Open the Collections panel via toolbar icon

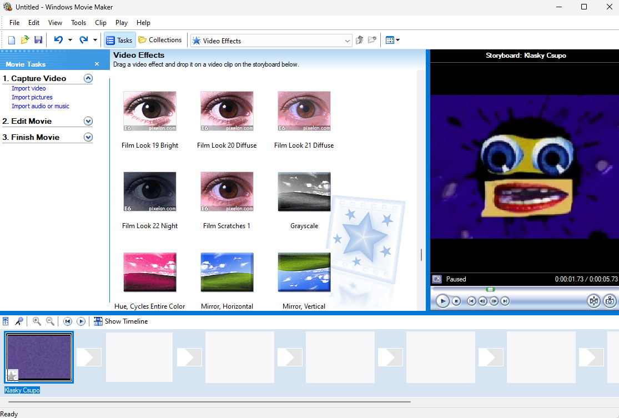(x=160, y=39)
